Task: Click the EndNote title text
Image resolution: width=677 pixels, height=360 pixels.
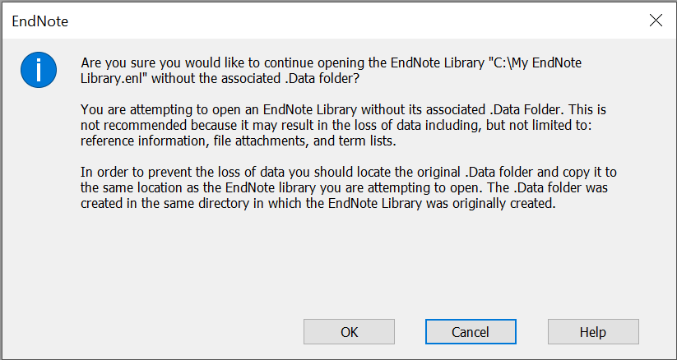Action: (x=39, y=22)
